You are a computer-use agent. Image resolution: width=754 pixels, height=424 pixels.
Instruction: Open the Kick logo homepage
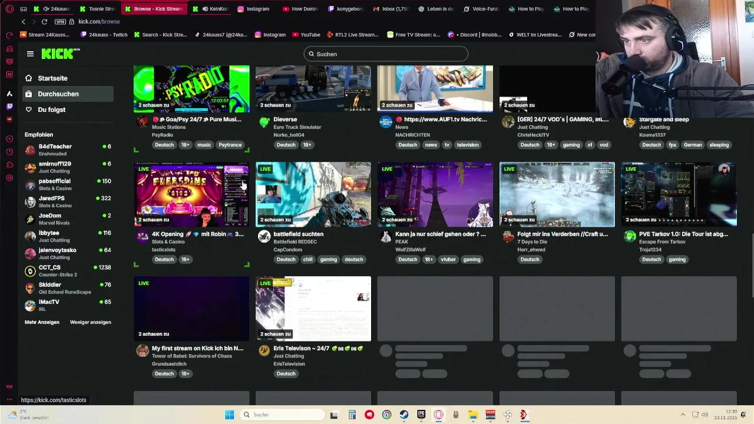pos(60,54)
